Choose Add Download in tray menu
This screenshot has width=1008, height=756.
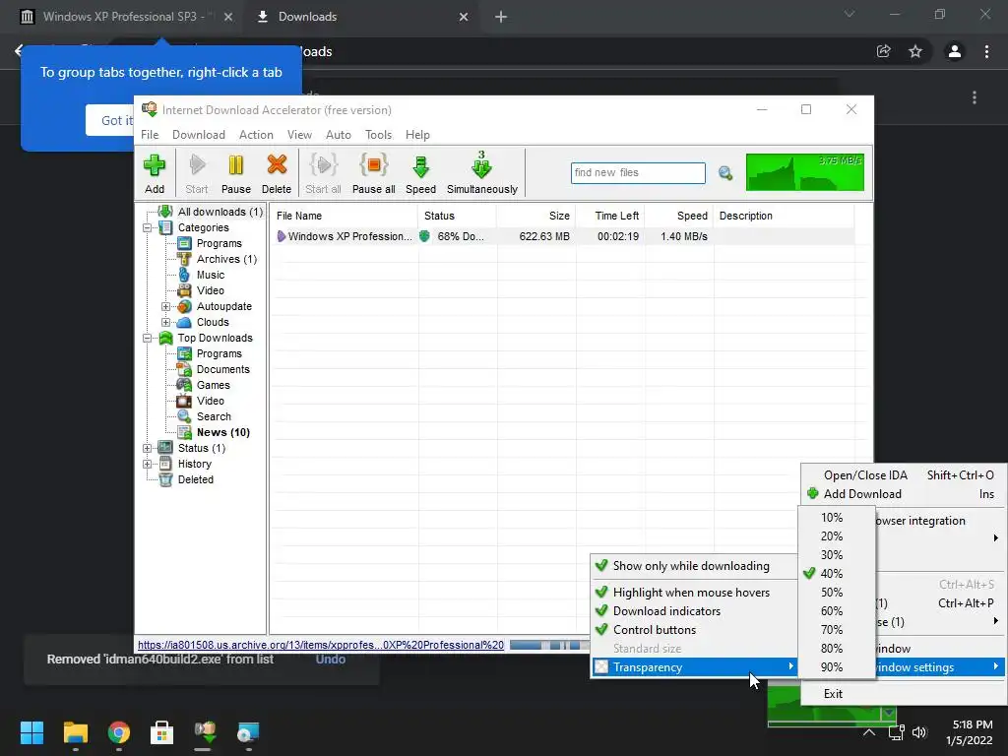click(x=905, y=494)
